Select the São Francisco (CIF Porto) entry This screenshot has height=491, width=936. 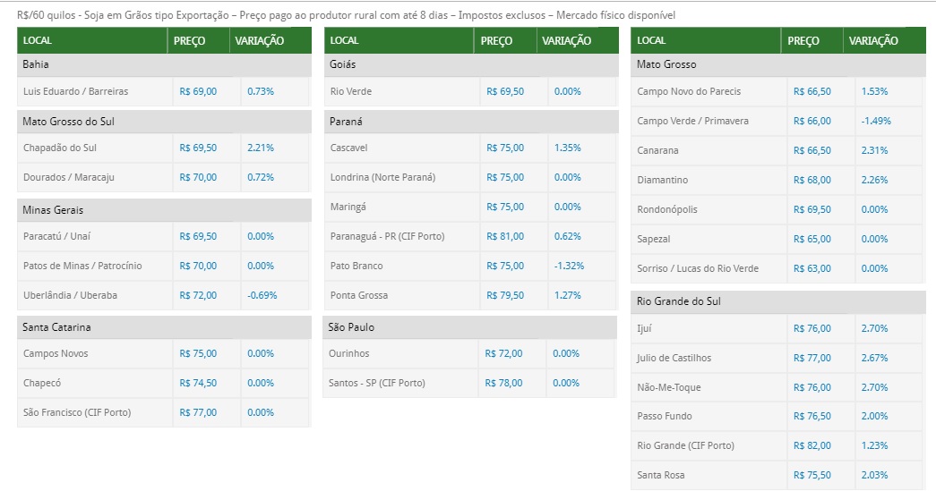click(76, 412)
